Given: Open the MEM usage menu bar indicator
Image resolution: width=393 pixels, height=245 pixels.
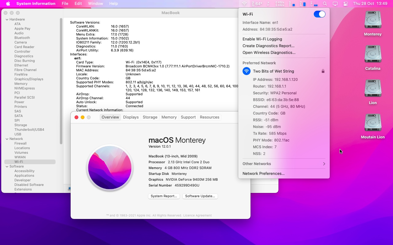Looking at the screenshot, I should tap(303, 4).
